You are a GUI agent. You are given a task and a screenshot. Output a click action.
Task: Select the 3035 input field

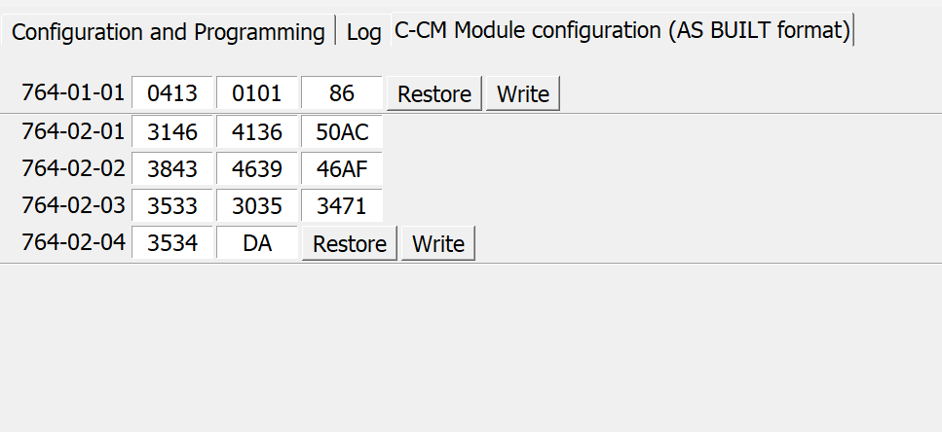coord(257,206)
